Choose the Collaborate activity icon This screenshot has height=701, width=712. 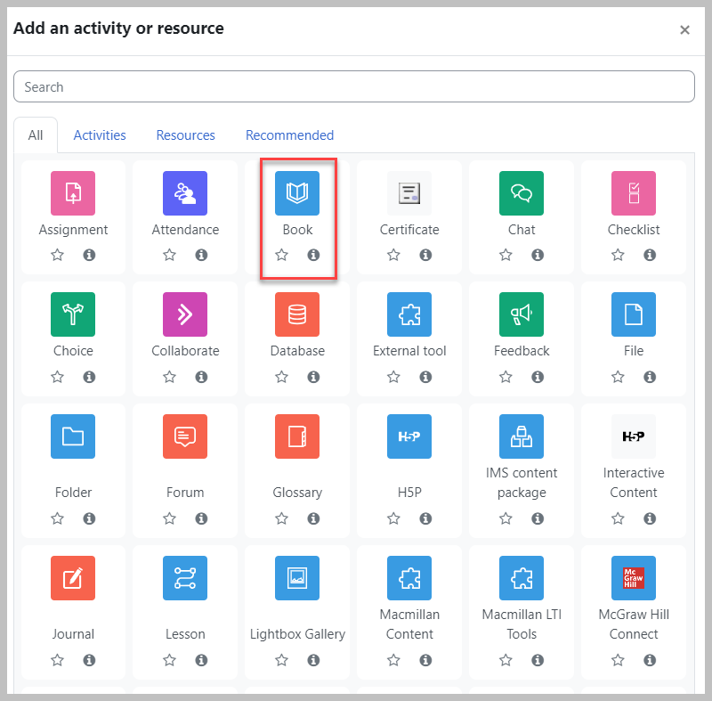coord(185,314)
